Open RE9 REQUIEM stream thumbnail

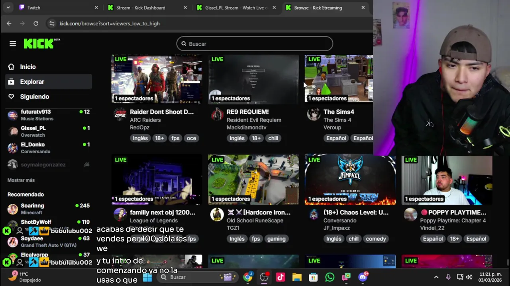pos(253,79)
